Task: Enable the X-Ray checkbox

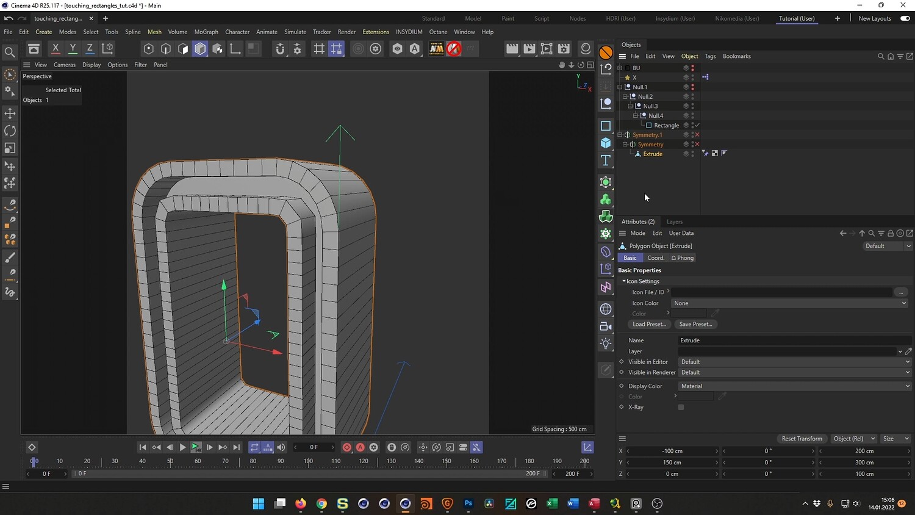Action: (681, 407)
